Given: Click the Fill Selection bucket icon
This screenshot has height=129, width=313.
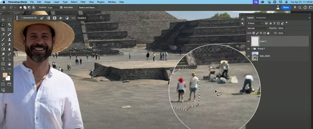Looking at the screenshot, I should click(x=61, y=18).
